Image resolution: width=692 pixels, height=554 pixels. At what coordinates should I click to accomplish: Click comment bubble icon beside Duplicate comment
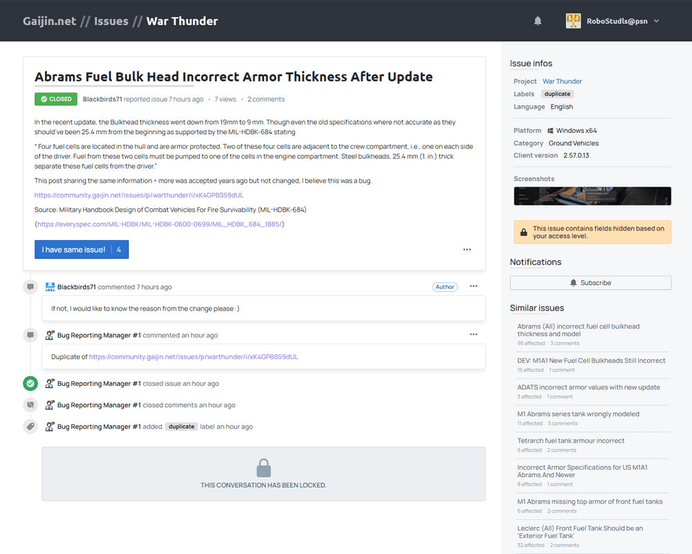click(30, 335)
